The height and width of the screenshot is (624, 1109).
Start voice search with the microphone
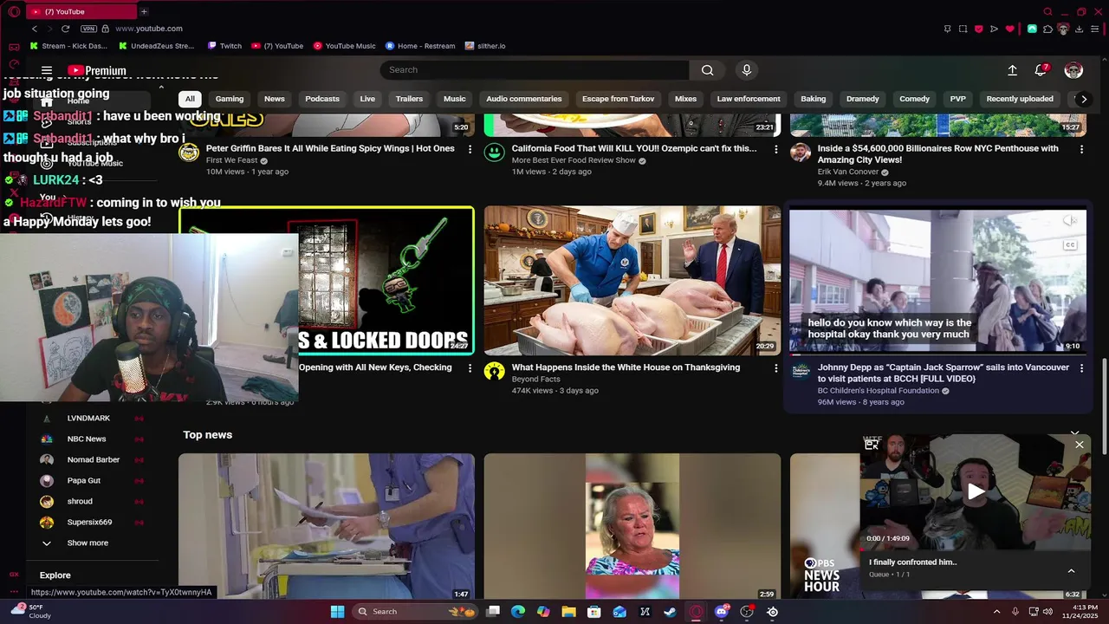coord(746,70)
